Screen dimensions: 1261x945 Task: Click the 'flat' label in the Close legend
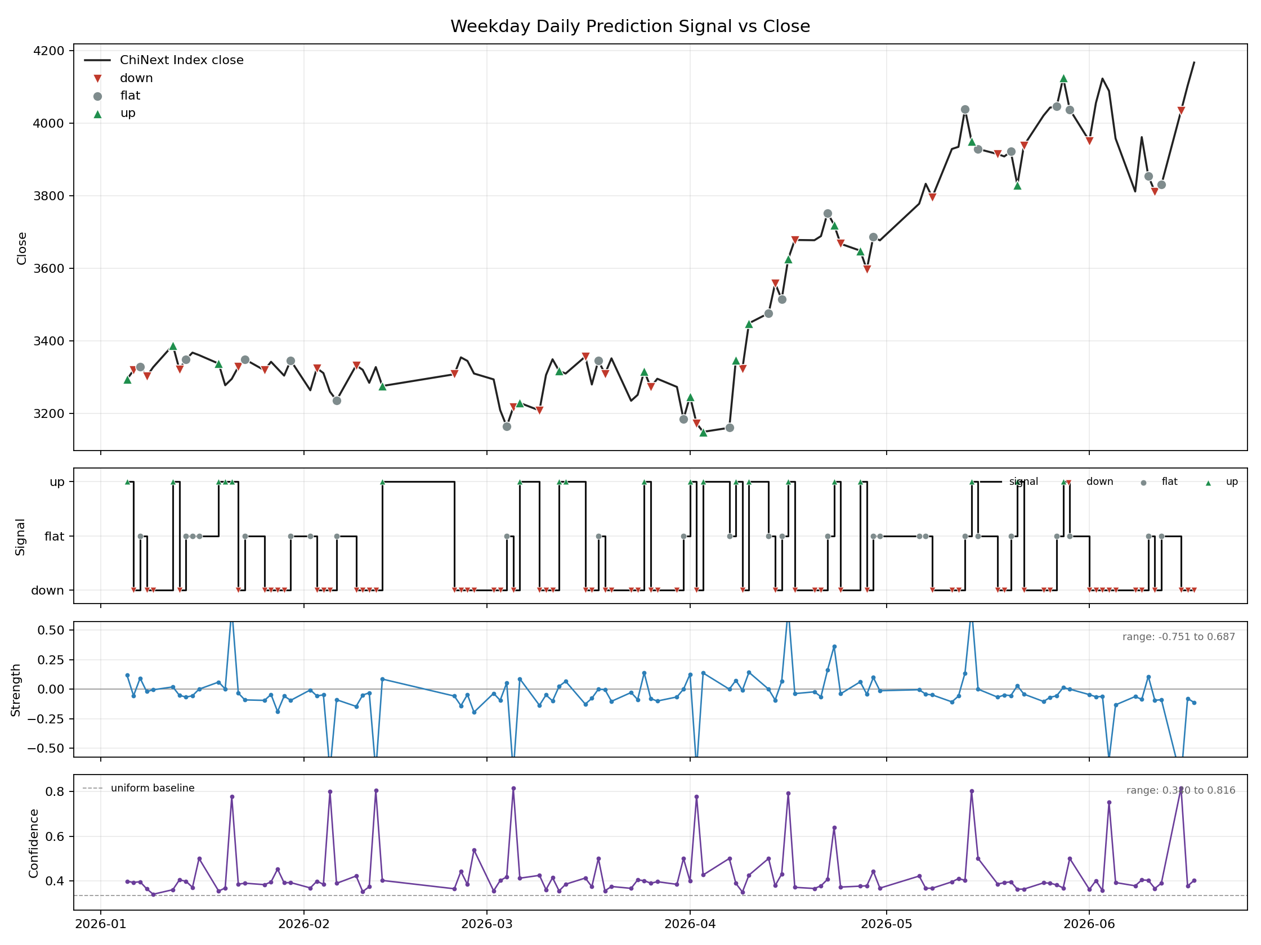(x=130, y=96)
